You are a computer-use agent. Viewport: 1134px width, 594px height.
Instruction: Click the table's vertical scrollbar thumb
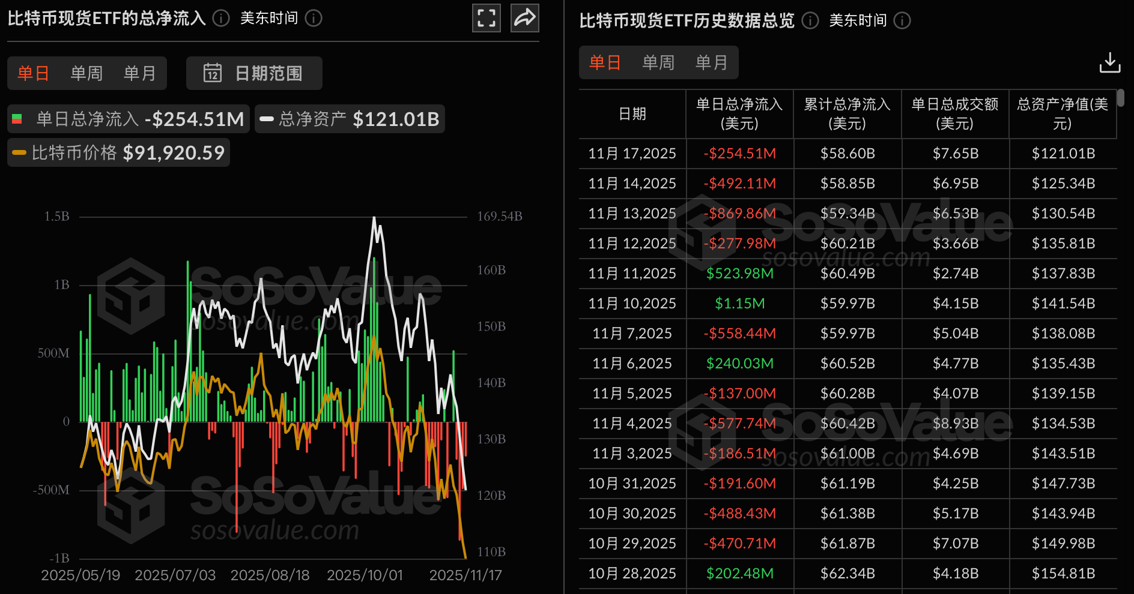click(x=1121, y=98)
